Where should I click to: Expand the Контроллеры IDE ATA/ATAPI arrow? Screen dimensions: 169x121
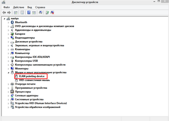tap(8, 57)
